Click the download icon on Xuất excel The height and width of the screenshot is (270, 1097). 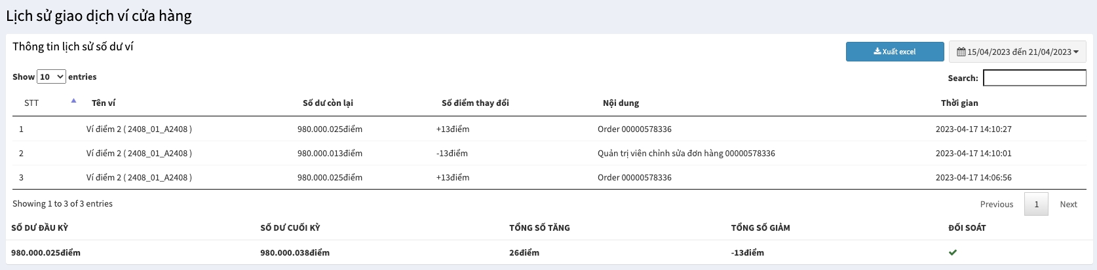(877, 52)
